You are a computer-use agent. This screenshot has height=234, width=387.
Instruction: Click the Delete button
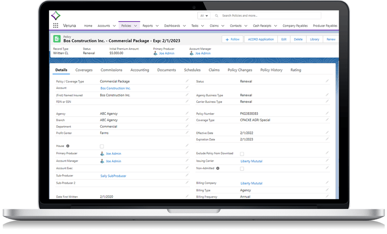[298, 39]
